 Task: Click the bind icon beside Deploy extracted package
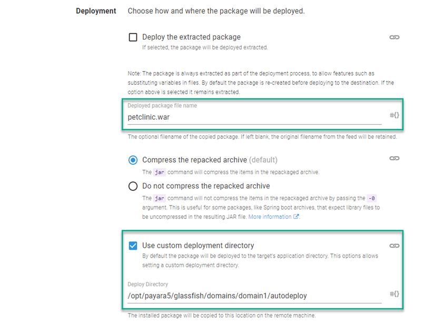tap(395, 37)
